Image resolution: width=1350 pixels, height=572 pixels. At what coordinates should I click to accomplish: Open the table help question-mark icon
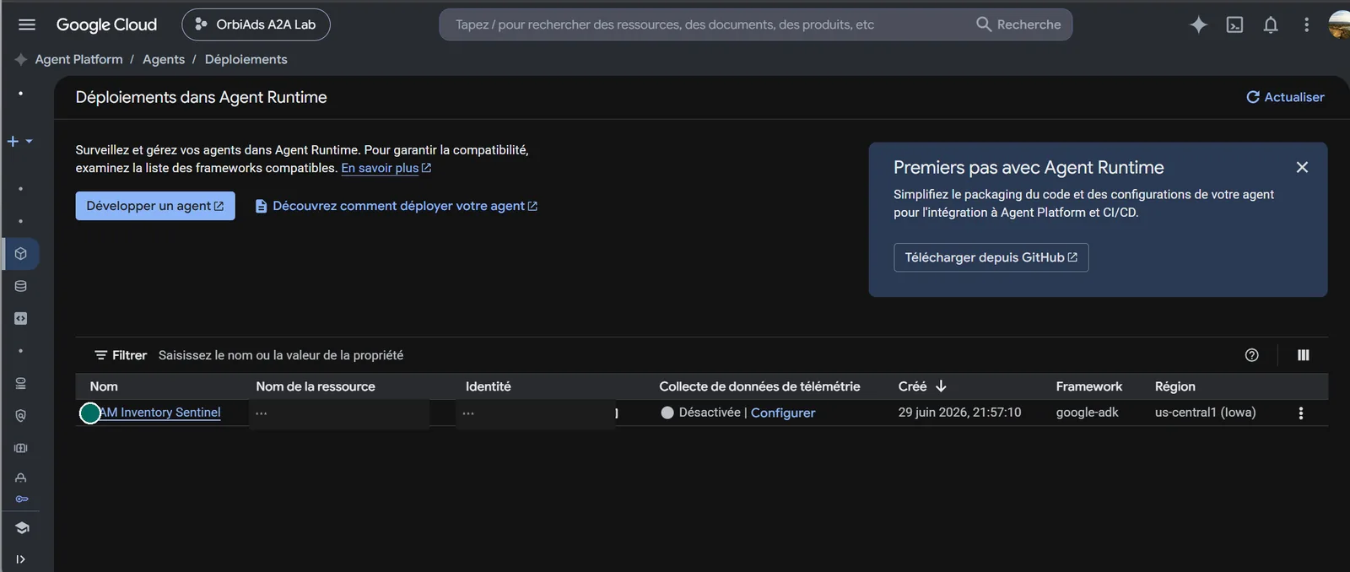[1251, 355]
